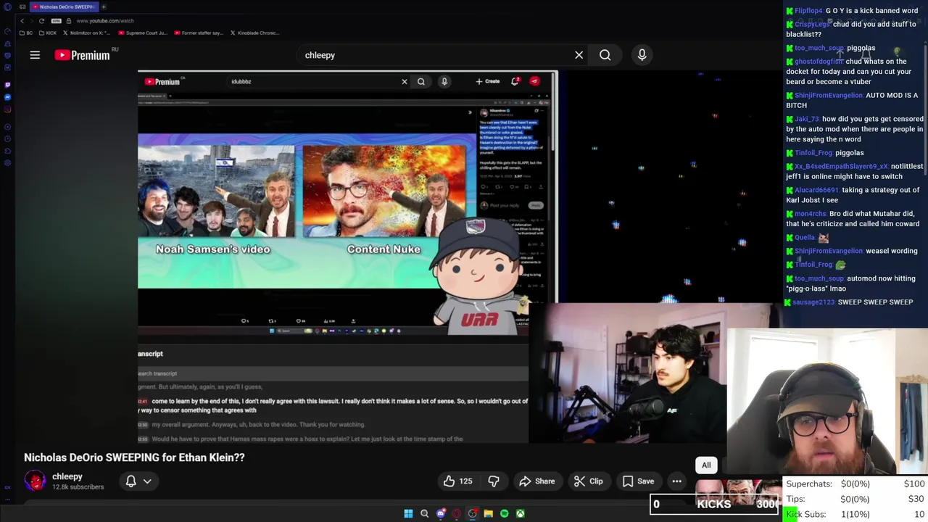
Task: Open the chleepy channel avatar
Action: click(35, 481)
